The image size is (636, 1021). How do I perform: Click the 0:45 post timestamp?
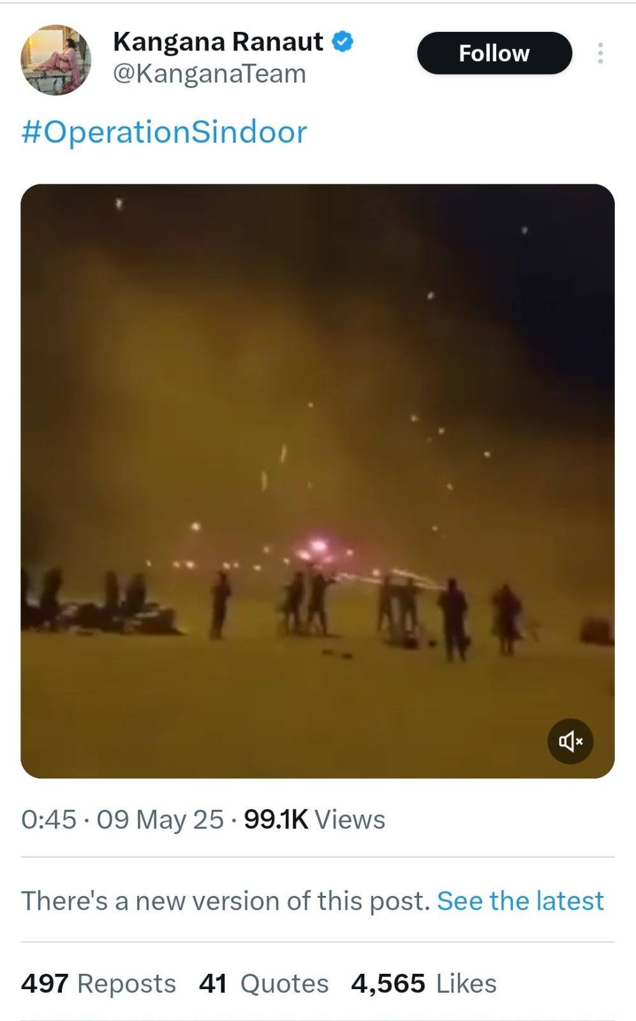48,819
